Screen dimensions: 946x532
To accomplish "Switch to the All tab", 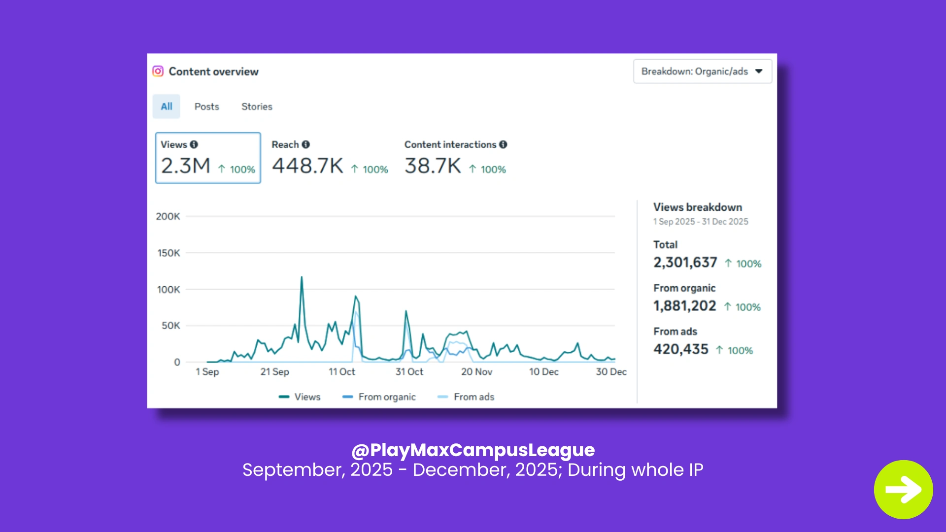I will pos(167,106).
